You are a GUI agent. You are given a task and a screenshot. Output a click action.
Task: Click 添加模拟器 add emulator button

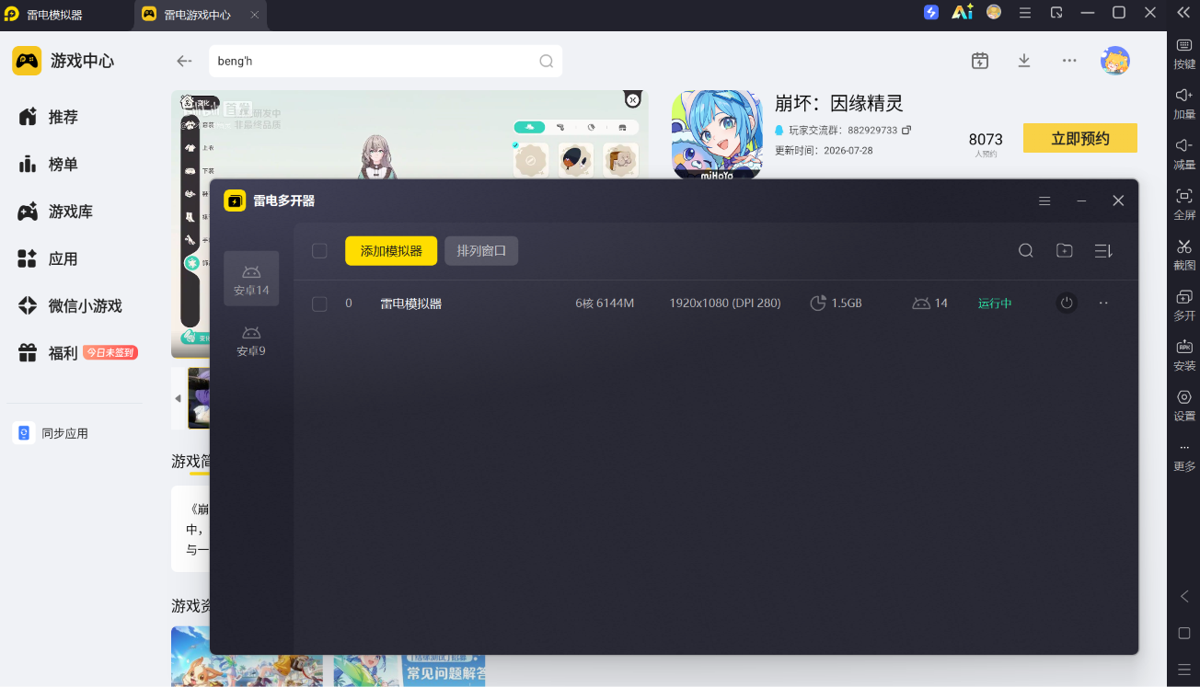391,251
